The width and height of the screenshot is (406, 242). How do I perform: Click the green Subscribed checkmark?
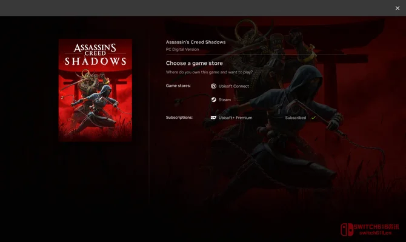313,118
